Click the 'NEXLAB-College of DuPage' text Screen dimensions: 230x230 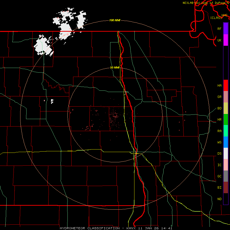204,3
